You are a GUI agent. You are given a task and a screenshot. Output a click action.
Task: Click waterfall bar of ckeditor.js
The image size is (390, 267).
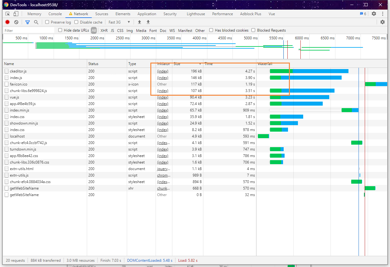pos(309,71)
